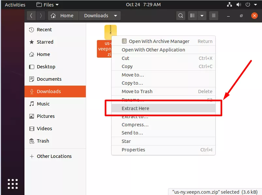Go back with the left arrow button

[x=31, y=16]
